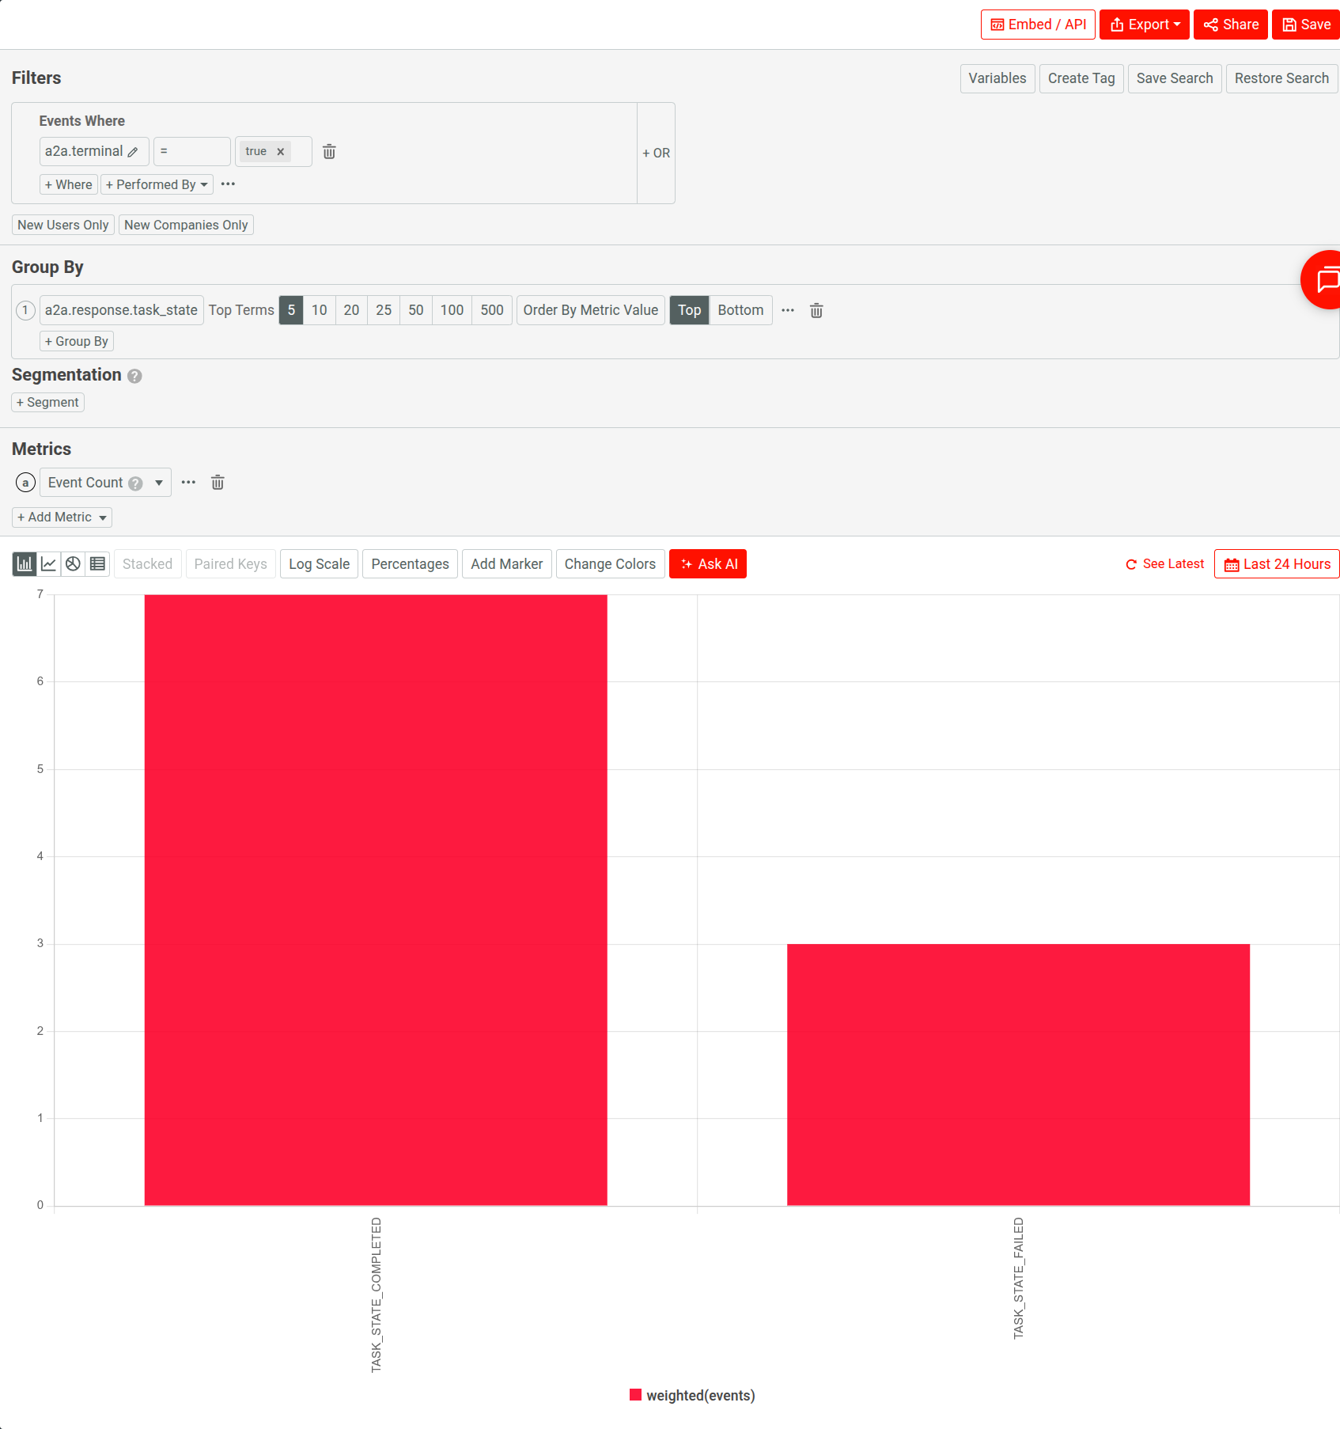Open the equals operator field

click(191, 151)
